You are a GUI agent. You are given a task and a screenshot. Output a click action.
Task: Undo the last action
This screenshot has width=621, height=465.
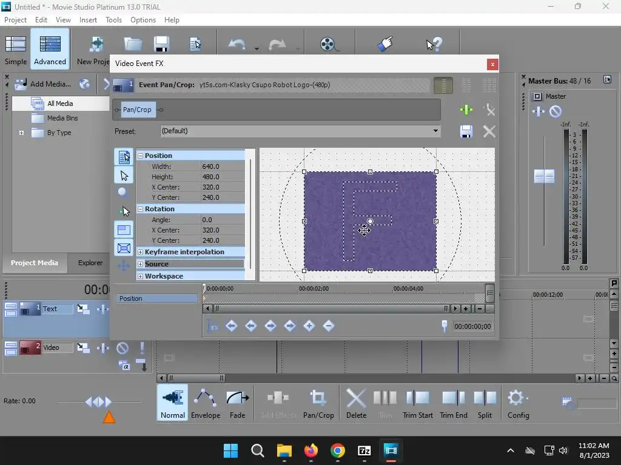tap(237, 44)
